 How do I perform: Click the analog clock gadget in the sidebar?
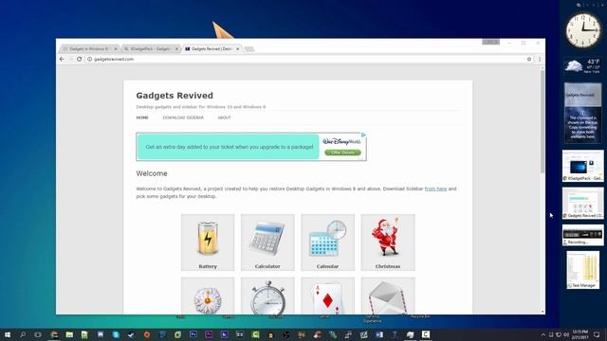coord(583,30)
